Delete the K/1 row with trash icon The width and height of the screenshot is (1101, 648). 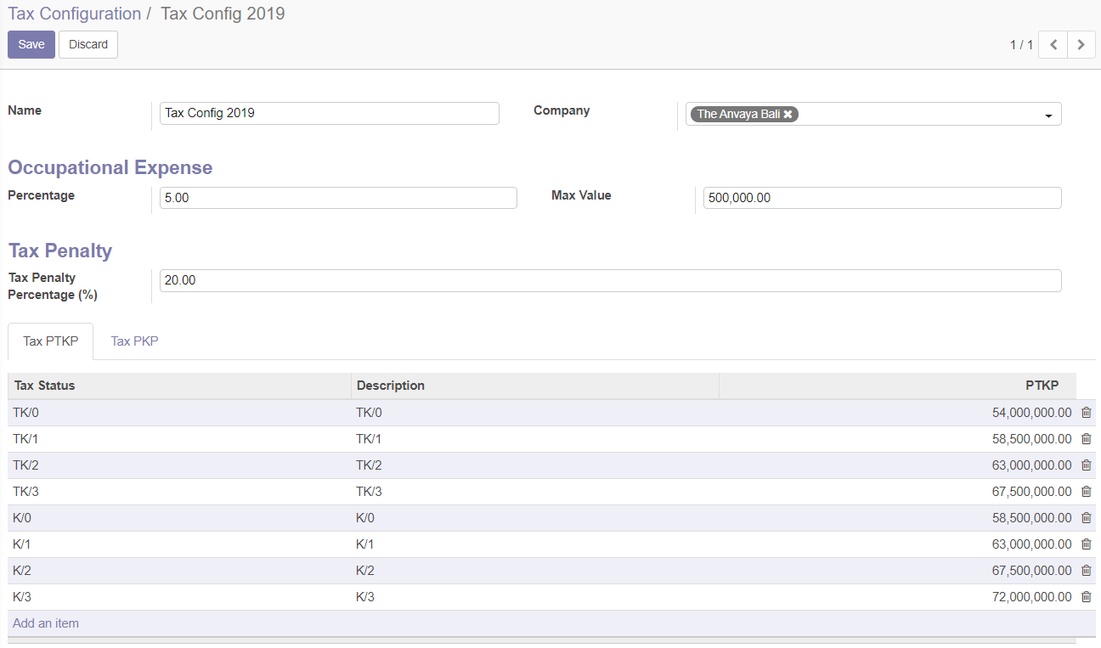1086,544
